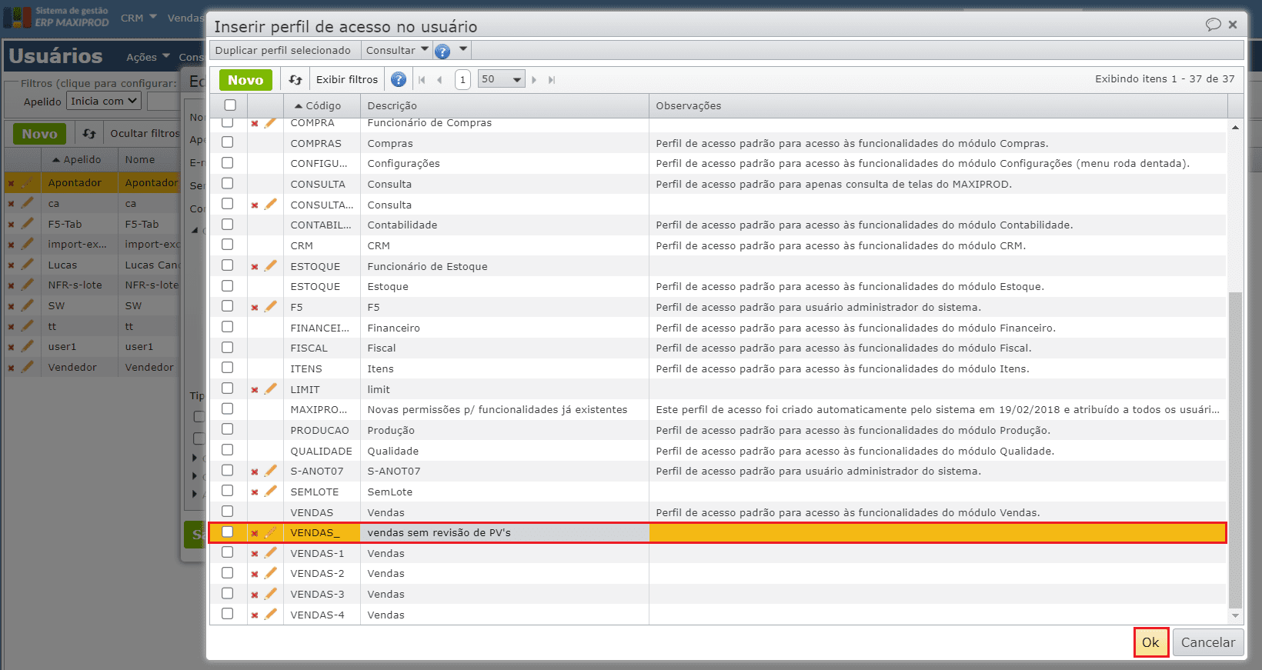The height and width of the screenshot is (670, 1262).
Task: Click the scrollbar down arrow in the profile list
Action: 1235,615
